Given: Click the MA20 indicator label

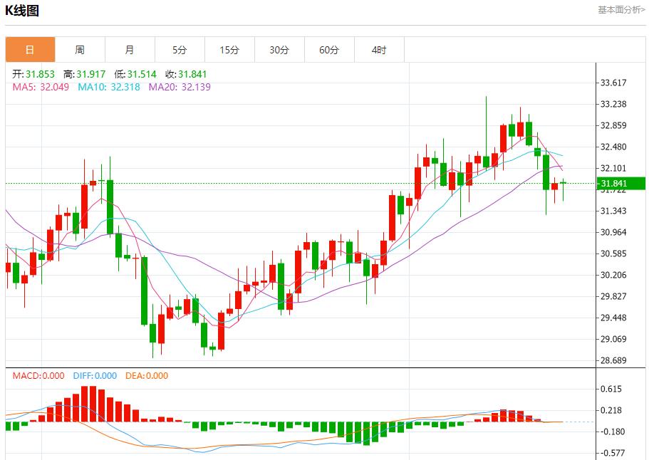Looking at the screenshot, I should pyautogui.click(x=180, y=87).
